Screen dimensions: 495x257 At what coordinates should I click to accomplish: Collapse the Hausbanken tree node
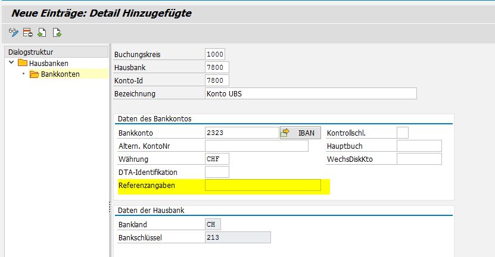coord(11,63)
